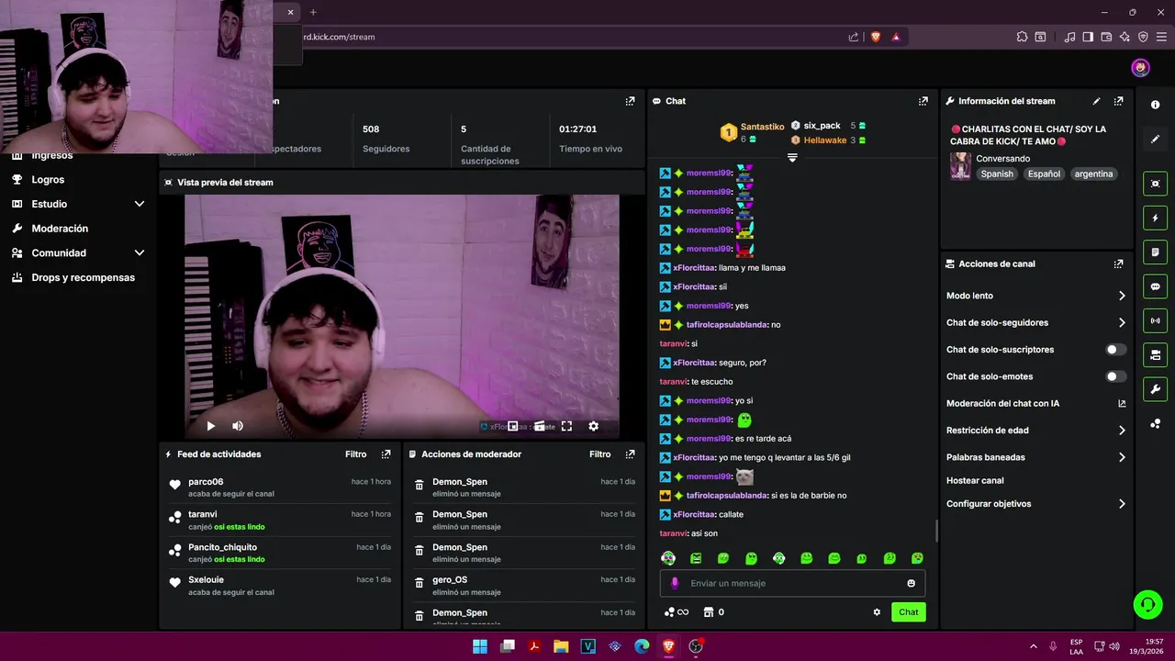The image size is (1175, 661).
Task: Click the Spanish tag
Action: click(x=997, y=174)
